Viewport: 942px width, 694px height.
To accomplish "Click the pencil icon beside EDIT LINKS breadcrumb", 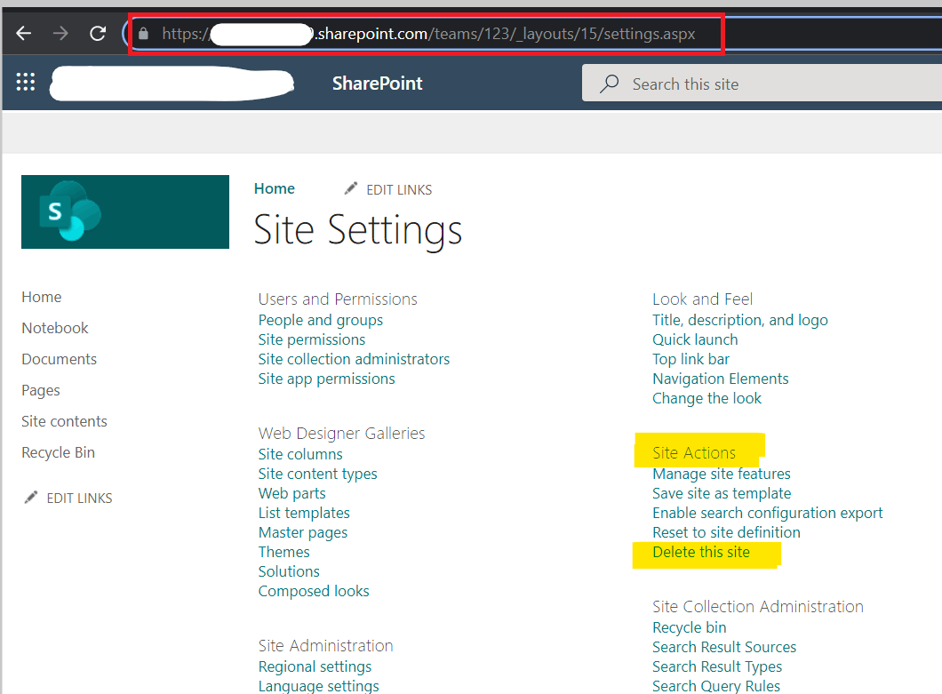I will tap(352, 188).
